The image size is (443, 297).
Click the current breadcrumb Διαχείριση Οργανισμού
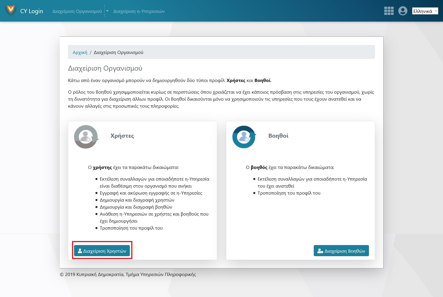point(118,53)
